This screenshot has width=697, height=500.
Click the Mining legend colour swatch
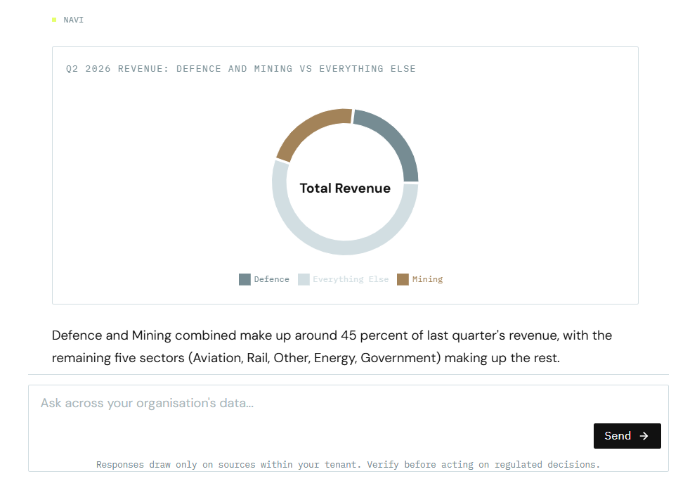pyautogui.click(x=403, y=279)
